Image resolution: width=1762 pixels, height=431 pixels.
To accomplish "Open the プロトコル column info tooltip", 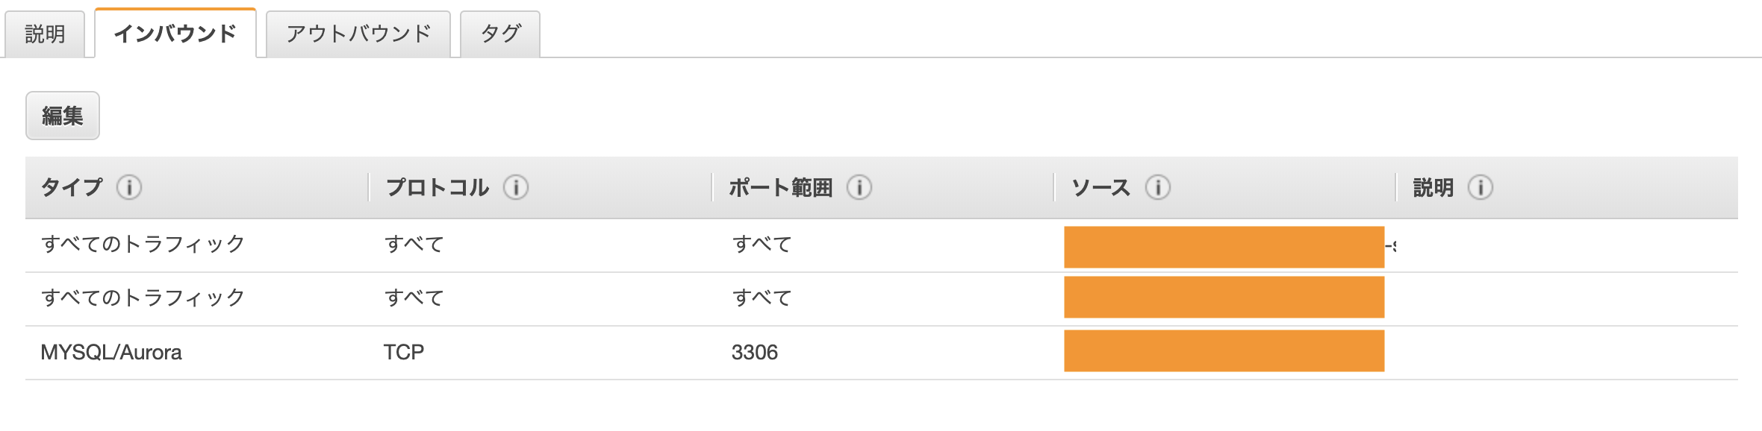I will coord(517,189).
